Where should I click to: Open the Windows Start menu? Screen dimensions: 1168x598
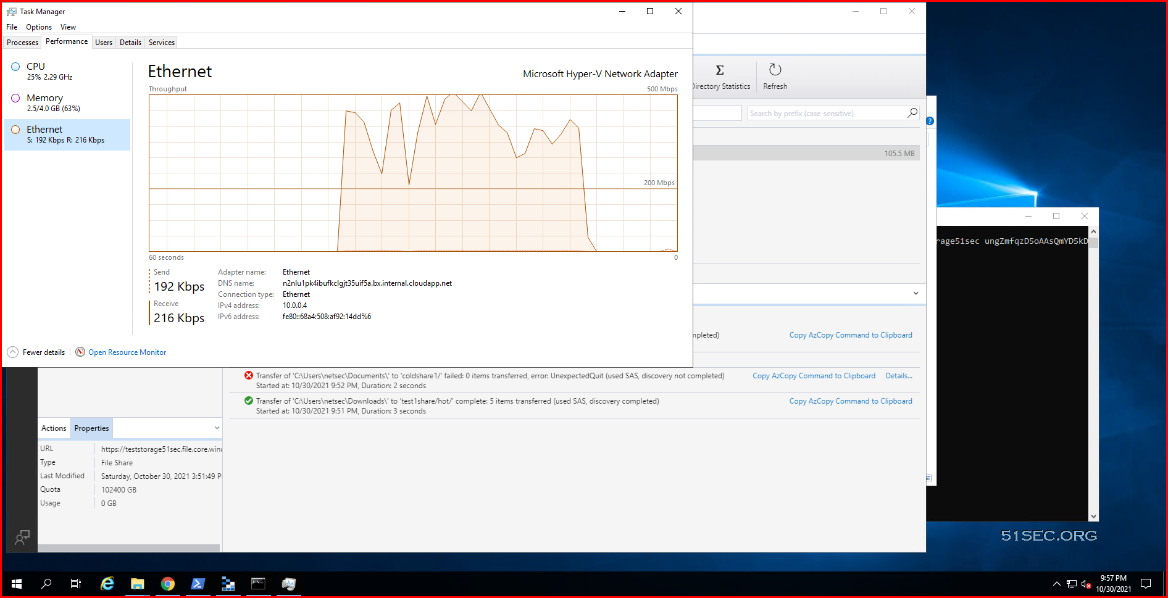(17, 583)
